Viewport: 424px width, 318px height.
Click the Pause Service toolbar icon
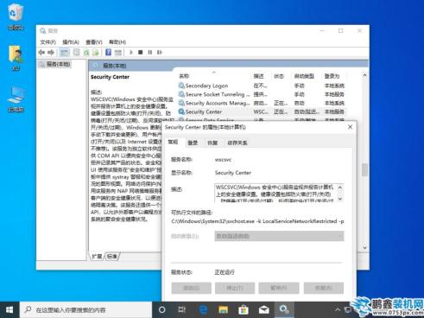[x=150, y=52]
